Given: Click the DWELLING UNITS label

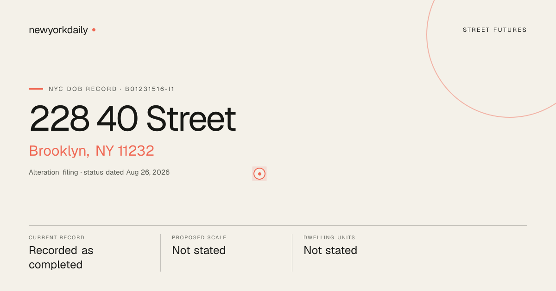Looking at the screenshot, I should (329, 237).
